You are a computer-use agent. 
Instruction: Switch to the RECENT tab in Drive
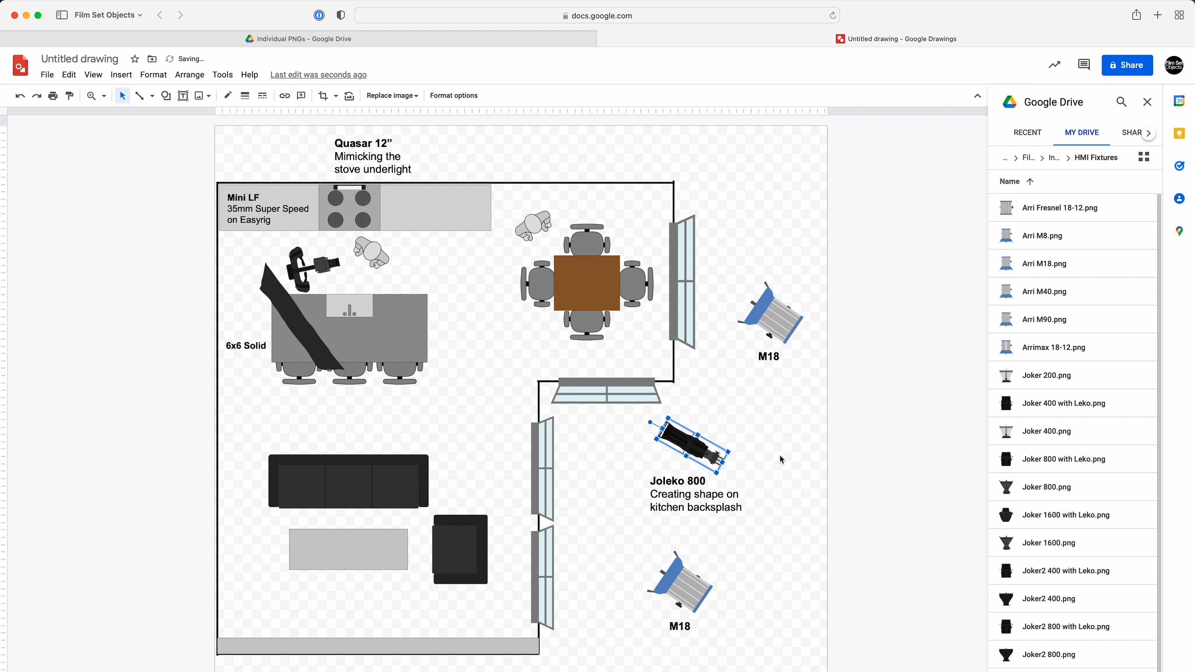click(1027, 133)
